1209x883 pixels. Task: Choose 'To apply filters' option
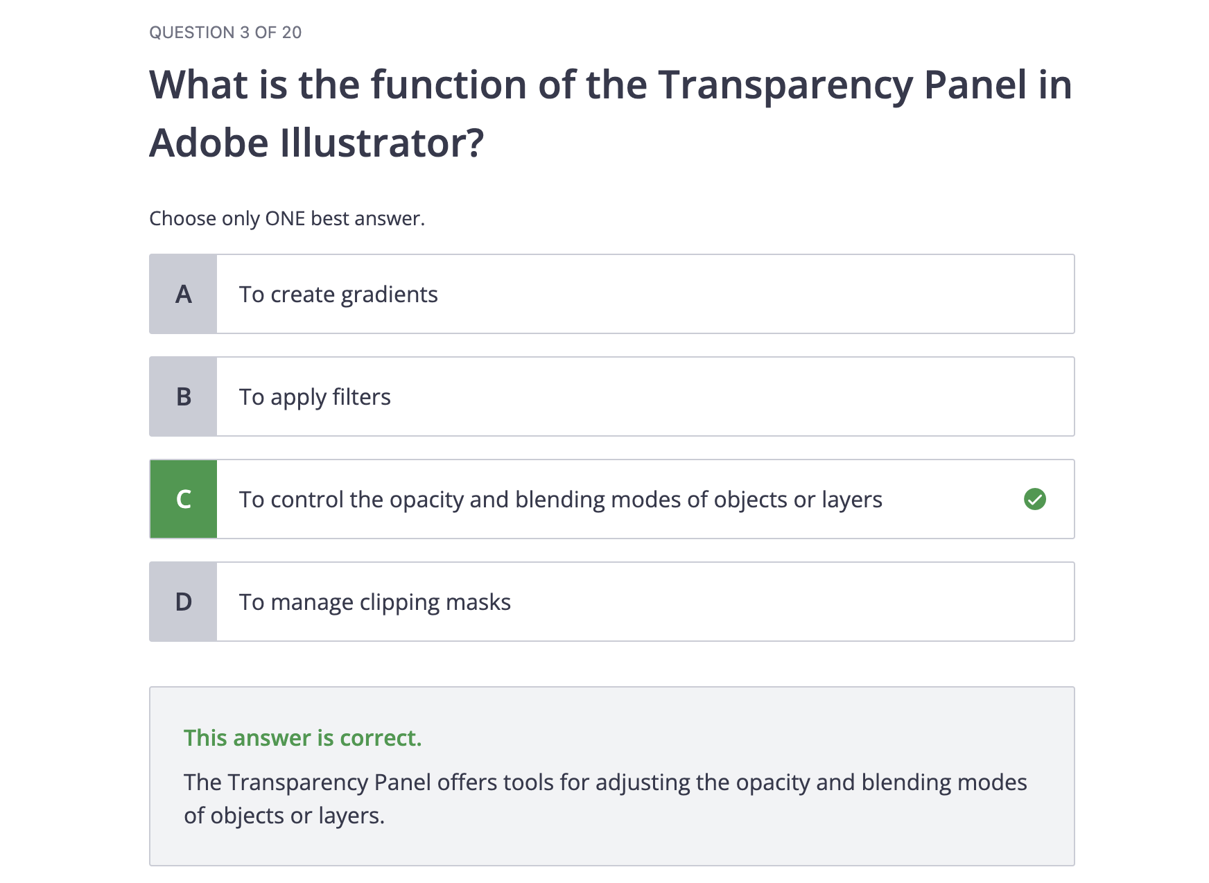(315, 397)
